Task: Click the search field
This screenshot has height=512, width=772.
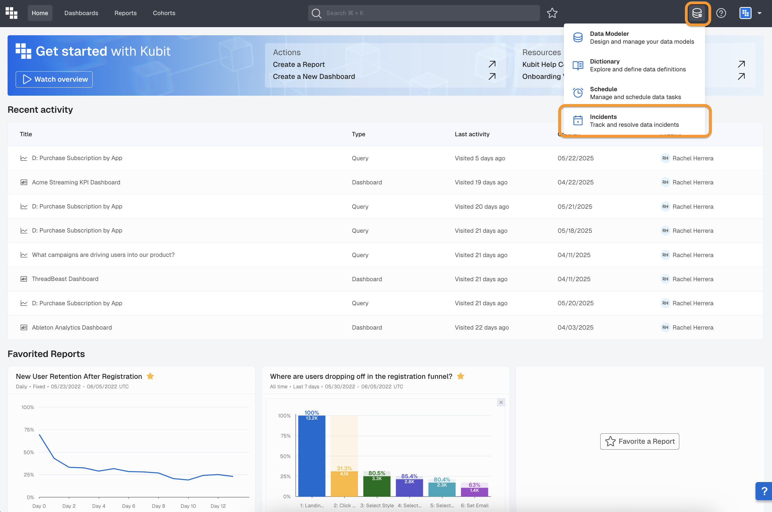Action: [x=424, y=13]
